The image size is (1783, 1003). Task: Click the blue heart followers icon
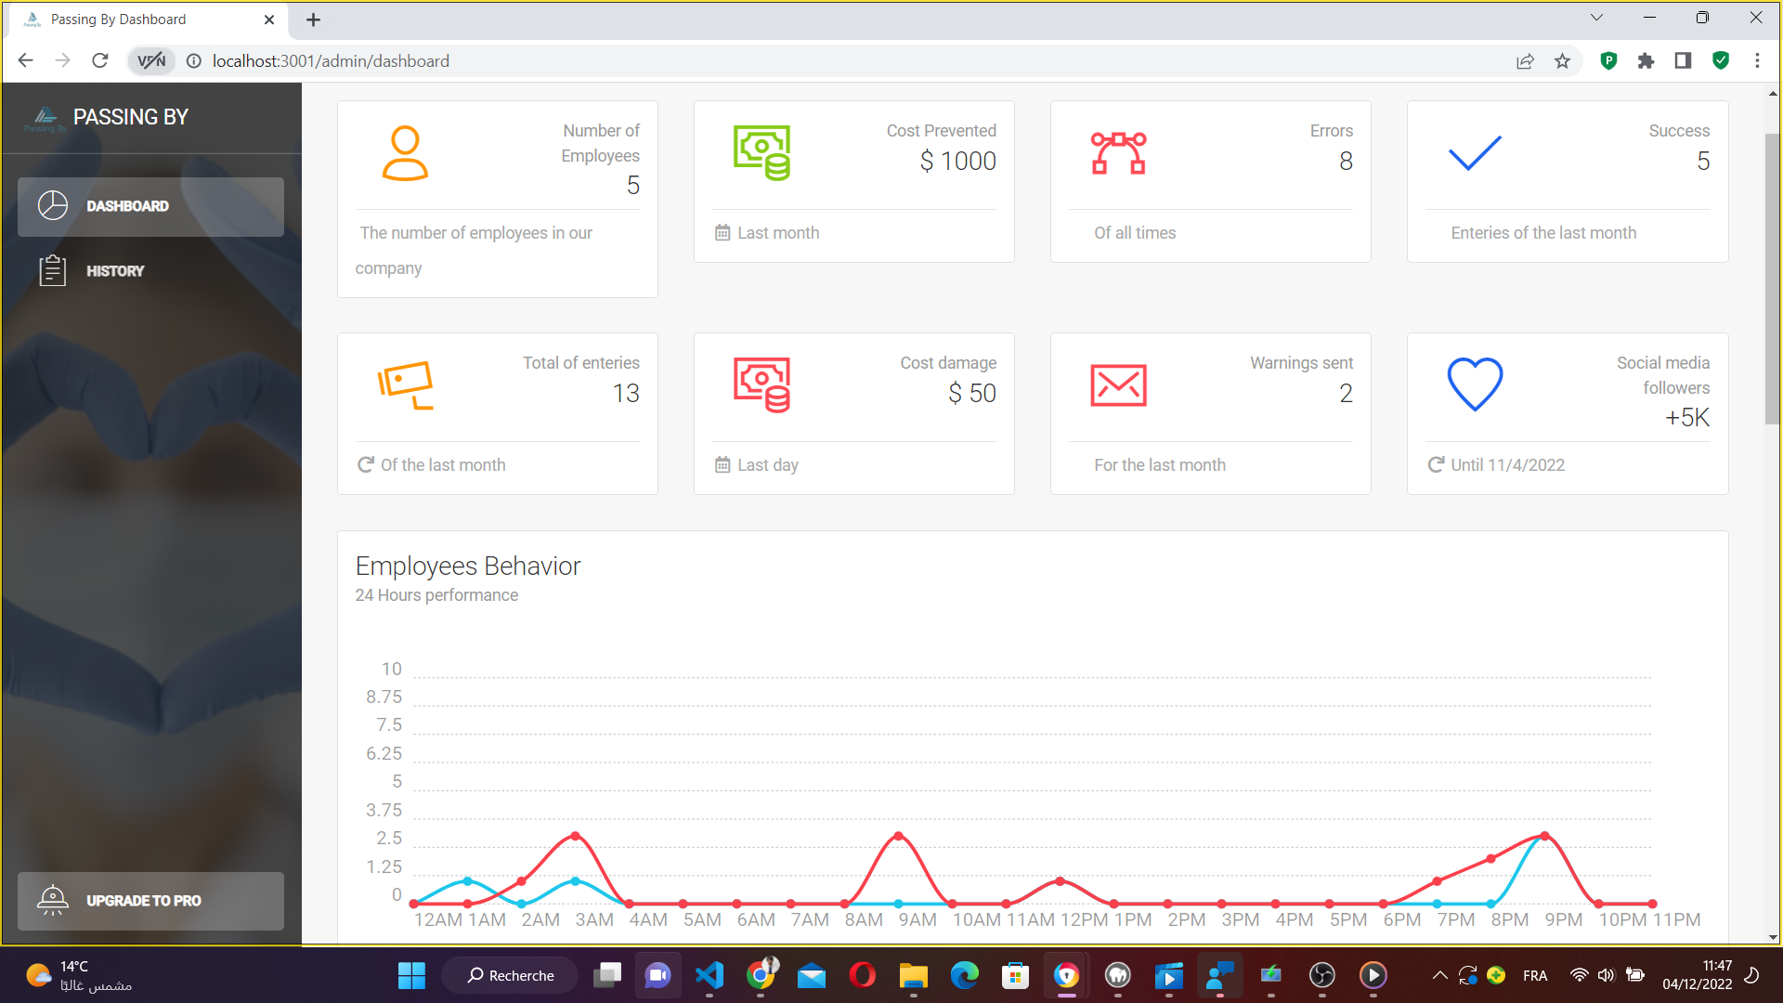pos(1475,384)
